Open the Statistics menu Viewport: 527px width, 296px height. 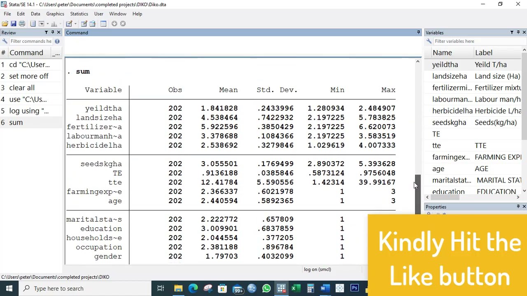tap(79, 14)
